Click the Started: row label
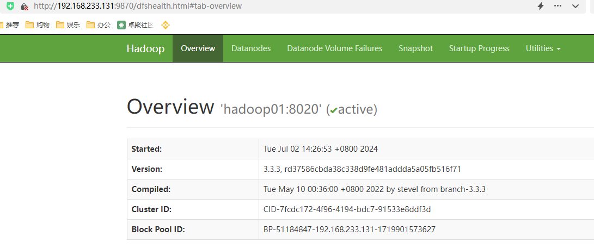The width and height of the screenshot is (594, 248). click(x=146, y=149)
